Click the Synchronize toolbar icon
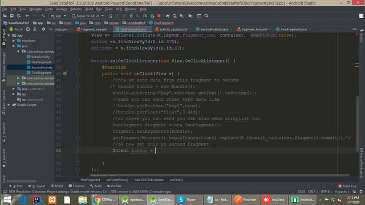Image resolution: width=365 pixels, height=205 pixels. click(19, 16)
